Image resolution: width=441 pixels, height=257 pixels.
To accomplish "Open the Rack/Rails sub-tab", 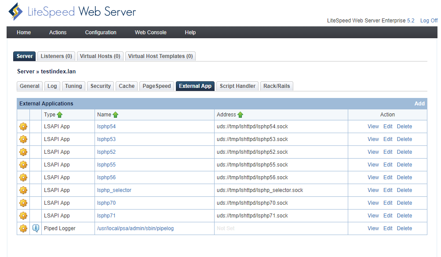I will coord(277,86).
